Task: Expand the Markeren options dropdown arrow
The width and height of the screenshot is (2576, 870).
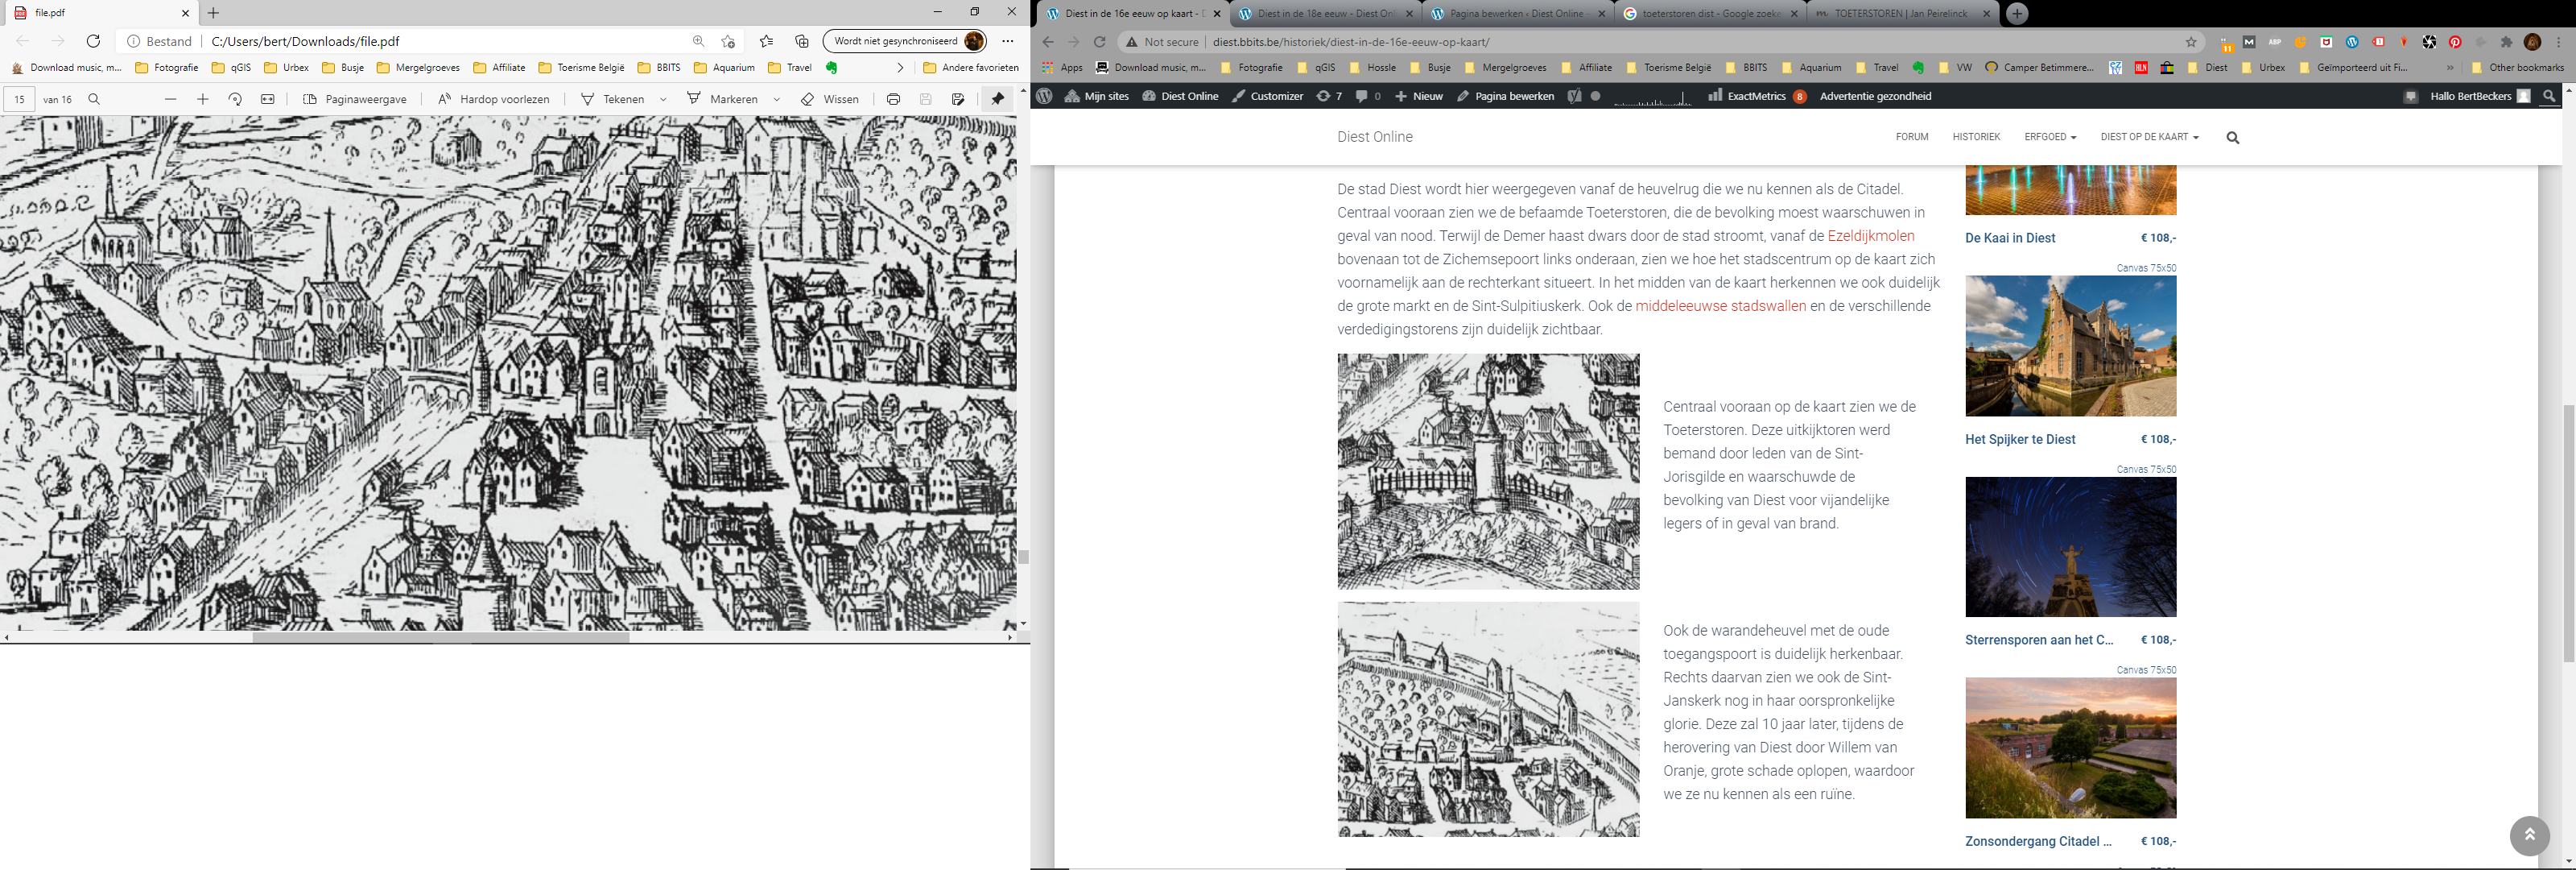Action: pyautogui.click(x=777, y=99)
